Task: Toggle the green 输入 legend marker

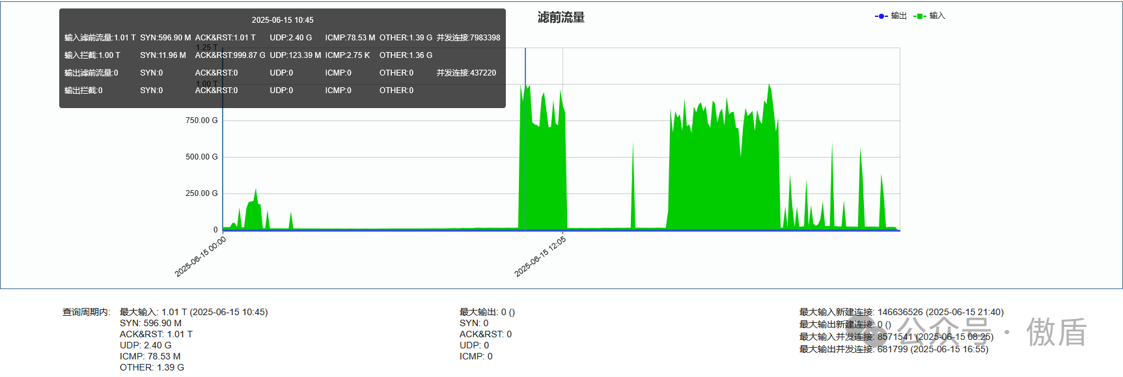Action: click(x=919, y=16)
